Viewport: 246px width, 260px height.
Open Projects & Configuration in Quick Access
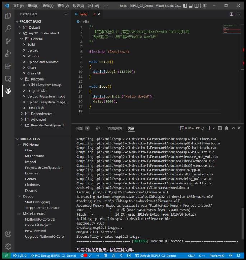pyautogui.click(x=44, y=168)
